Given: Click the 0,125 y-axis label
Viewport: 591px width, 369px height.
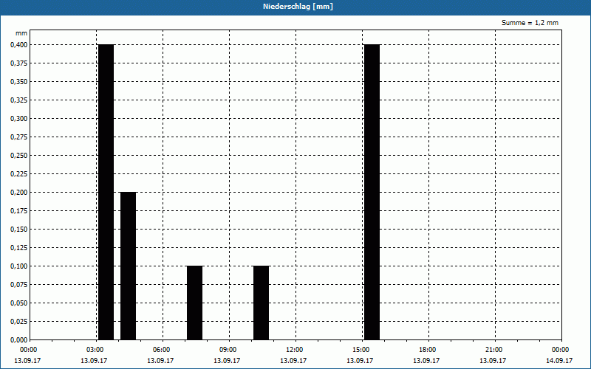Looking at the screenshot, I should [19, 248].
